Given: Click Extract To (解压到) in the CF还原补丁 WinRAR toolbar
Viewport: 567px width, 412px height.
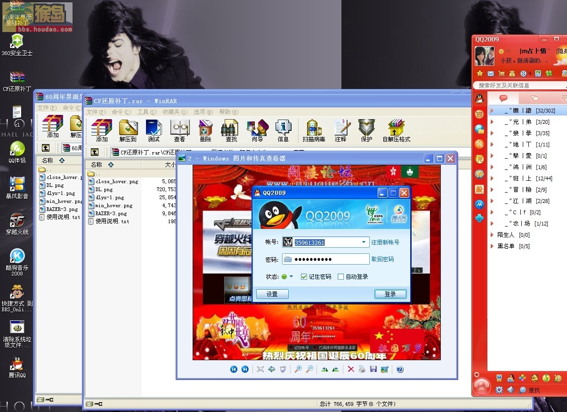Looking at the screenshot, I should tap(128, 130).
